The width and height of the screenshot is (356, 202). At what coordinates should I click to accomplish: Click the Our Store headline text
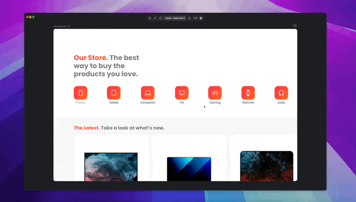(x=91, y=58)
